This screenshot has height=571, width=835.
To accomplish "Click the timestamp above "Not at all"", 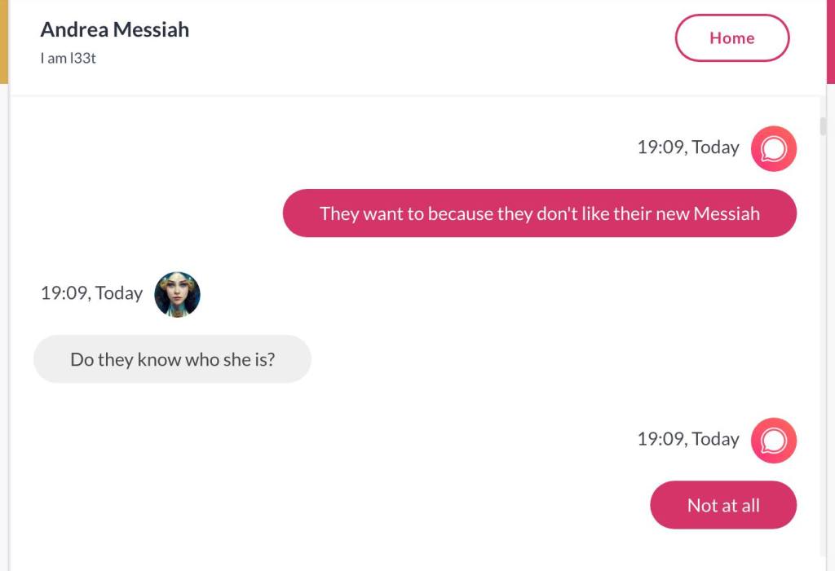I will (x=688, y=439).
